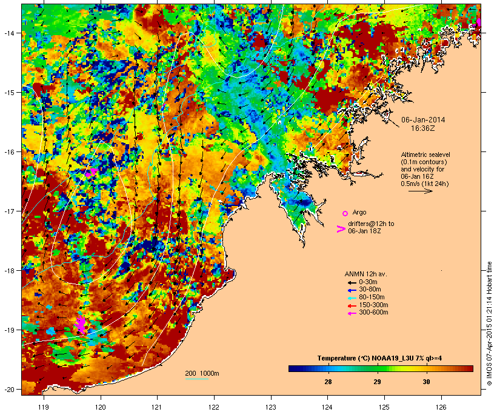Click the magenta Argo circle legend symbol
The image size is (497, 412).
(345, 213)
